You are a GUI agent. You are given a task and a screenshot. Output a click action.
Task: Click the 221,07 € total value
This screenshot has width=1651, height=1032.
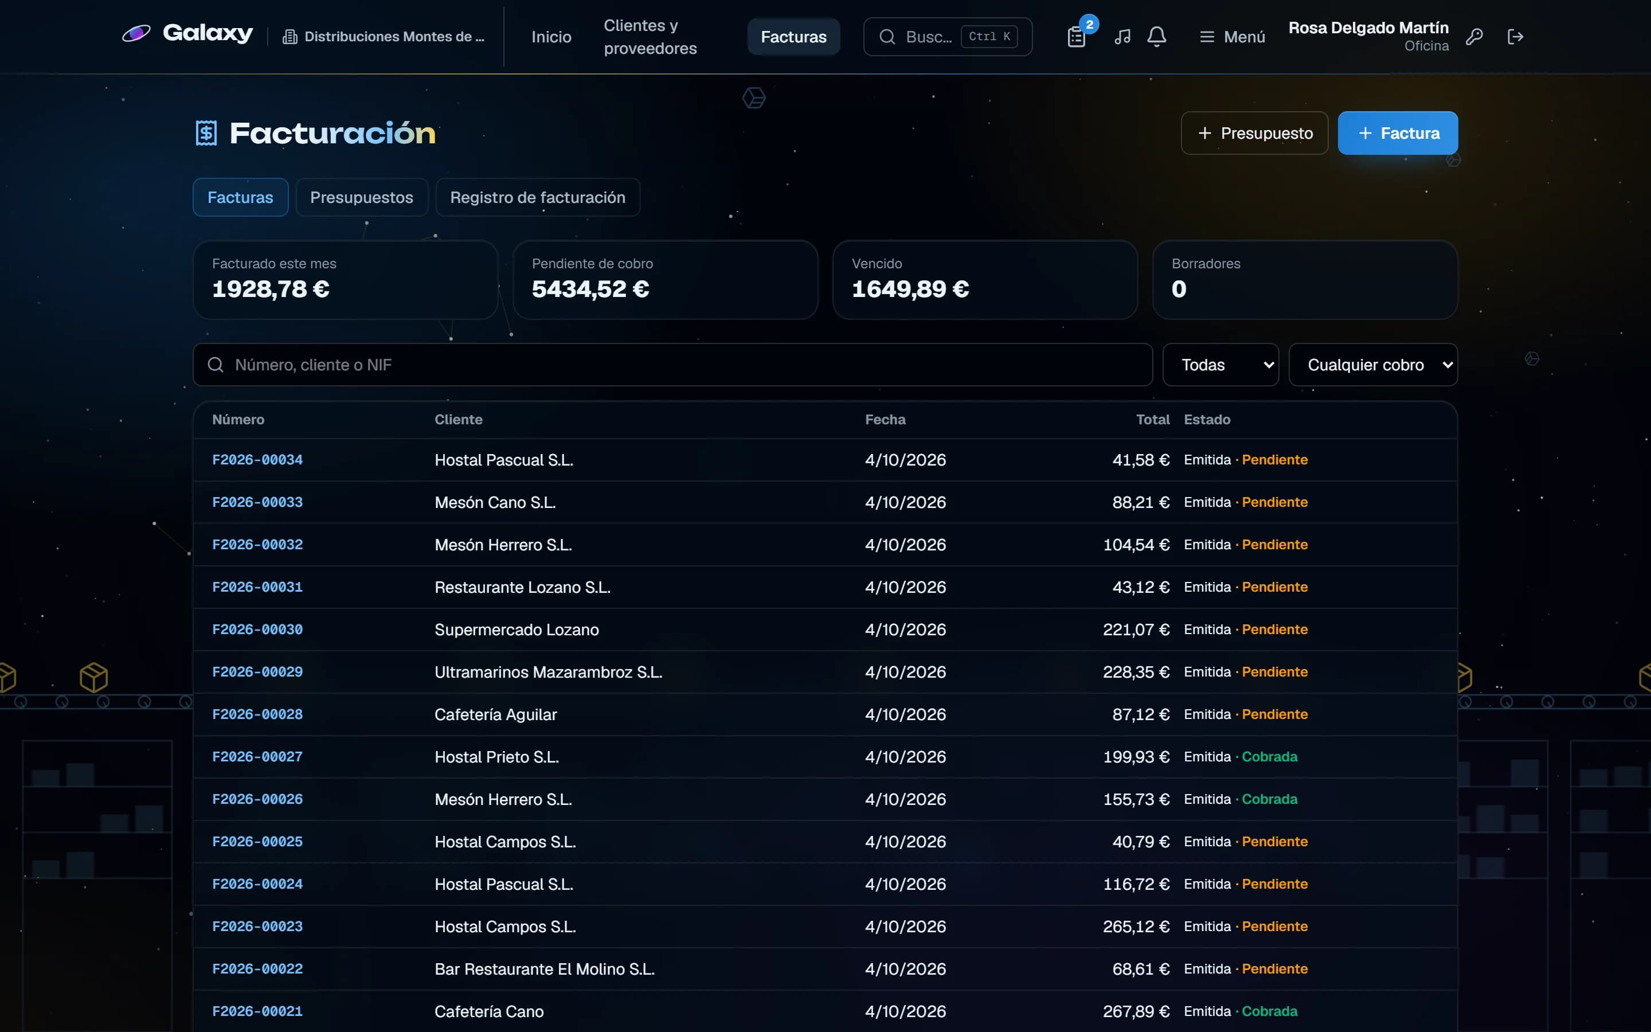point(1136,630)
